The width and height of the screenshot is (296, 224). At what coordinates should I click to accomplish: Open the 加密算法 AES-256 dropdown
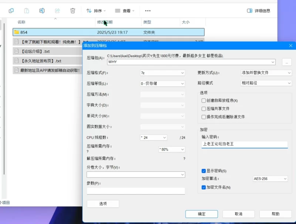tap(270, 179)
